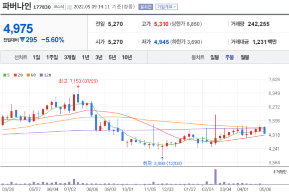Click the 전일 value 5,270
The image size is (289, 196).
tap(116, 24)
